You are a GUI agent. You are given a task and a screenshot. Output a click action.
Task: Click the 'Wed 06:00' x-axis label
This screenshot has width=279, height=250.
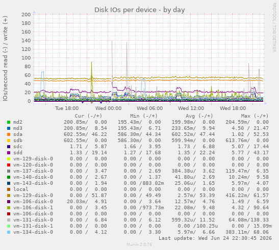pyautogui.click(x=150, y=108)
